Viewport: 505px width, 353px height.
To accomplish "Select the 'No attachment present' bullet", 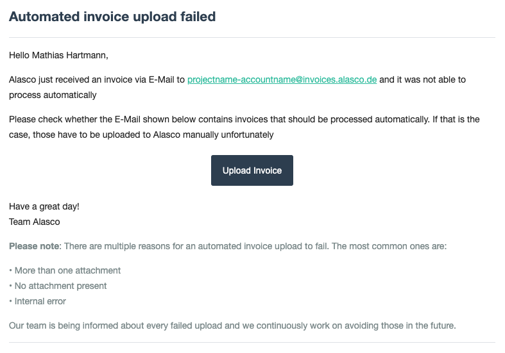I will point(60,286).
